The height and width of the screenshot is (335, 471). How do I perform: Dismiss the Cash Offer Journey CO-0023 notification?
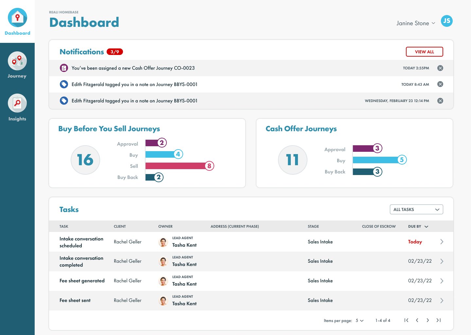(x=440, y=68)
